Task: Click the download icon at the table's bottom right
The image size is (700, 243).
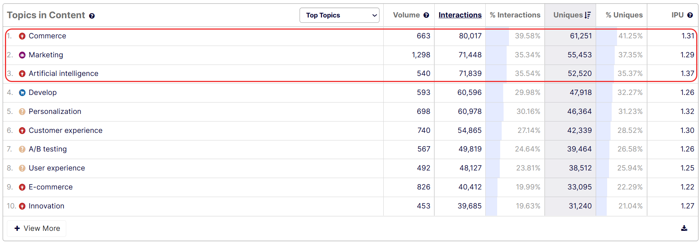Action: coord(684,228)
